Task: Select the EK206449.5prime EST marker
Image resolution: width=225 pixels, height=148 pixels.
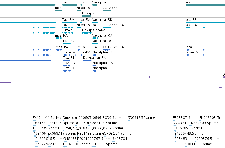Action: click(x=175, y=136)
